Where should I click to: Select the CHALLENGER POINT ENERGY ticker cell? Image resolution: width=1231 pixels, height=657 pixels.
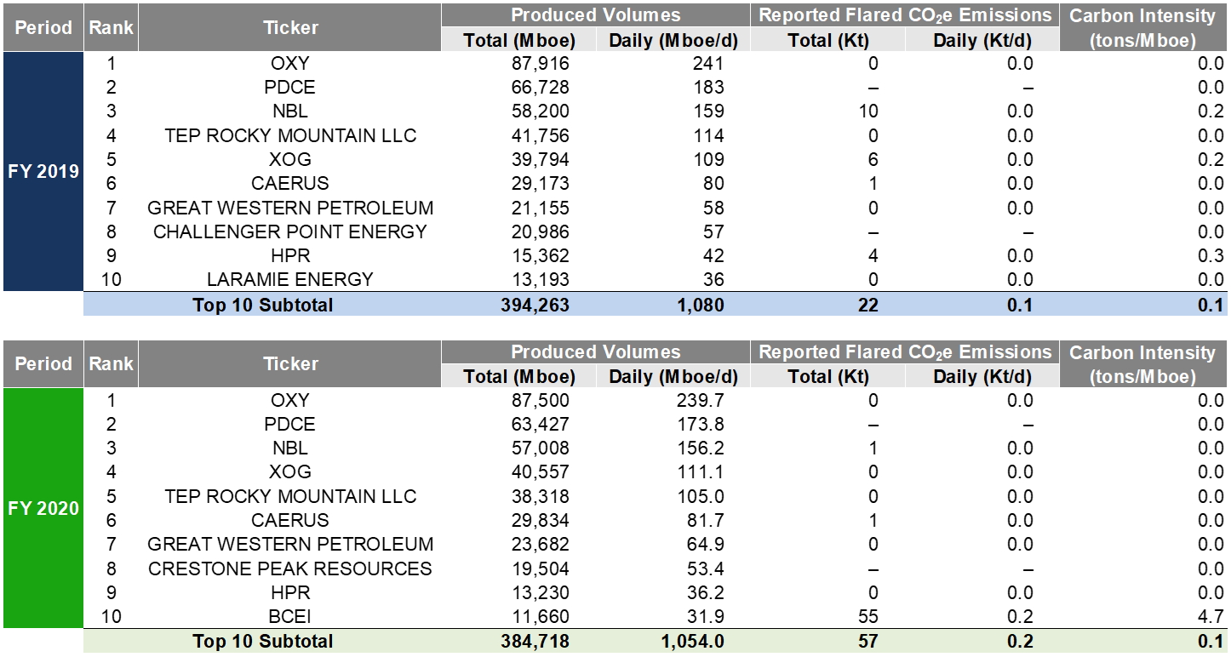[289, 231]
